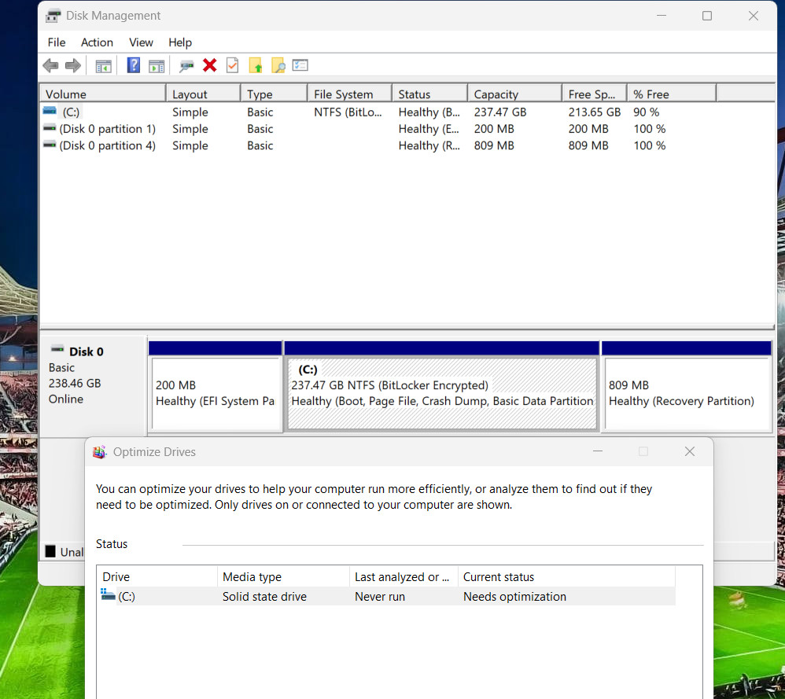Click the Show/Hide Console Tree icon

[x=103, y=65]
